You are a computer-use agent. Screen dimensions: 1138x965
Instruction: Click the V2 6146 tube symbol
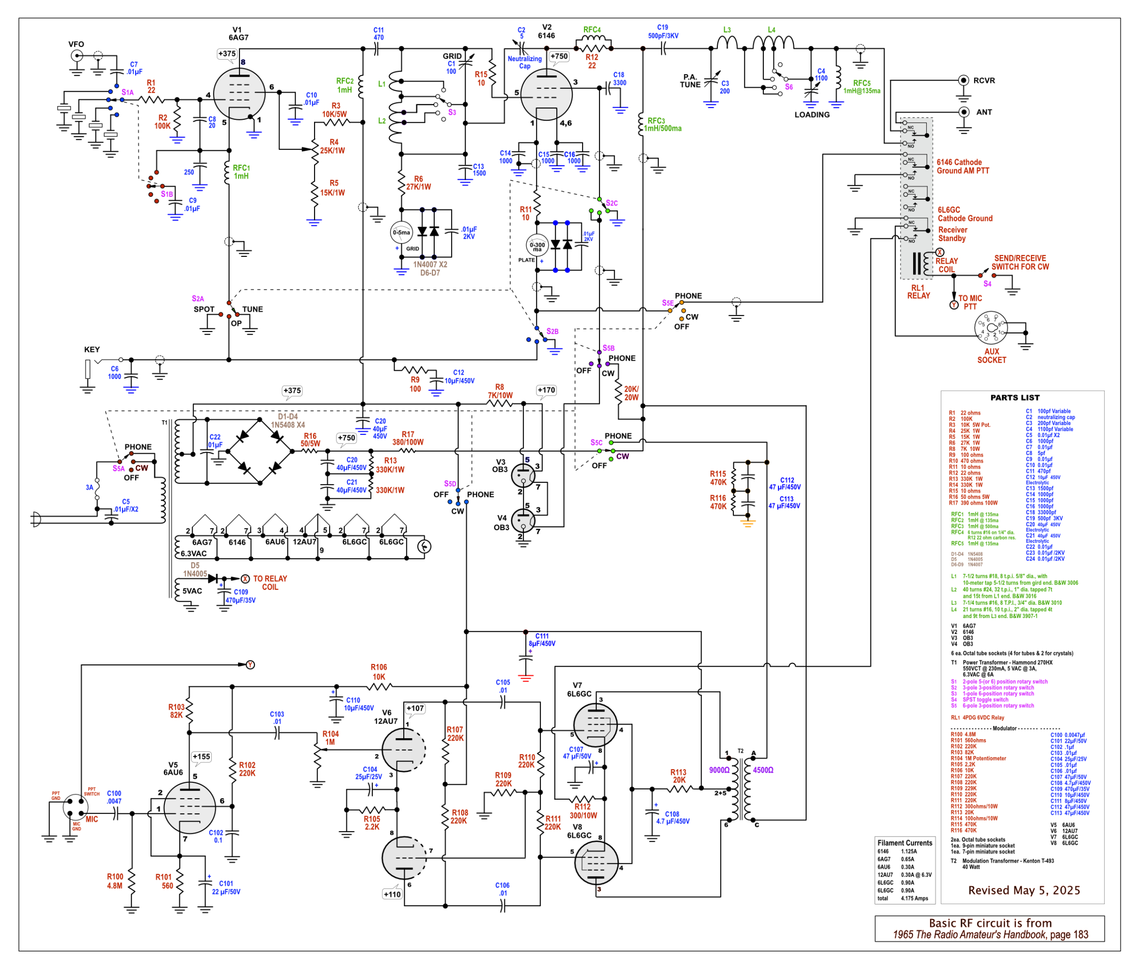[x=546, y=94]
